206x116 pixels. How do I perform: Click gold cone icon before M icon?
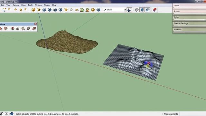tap(25, 9)
